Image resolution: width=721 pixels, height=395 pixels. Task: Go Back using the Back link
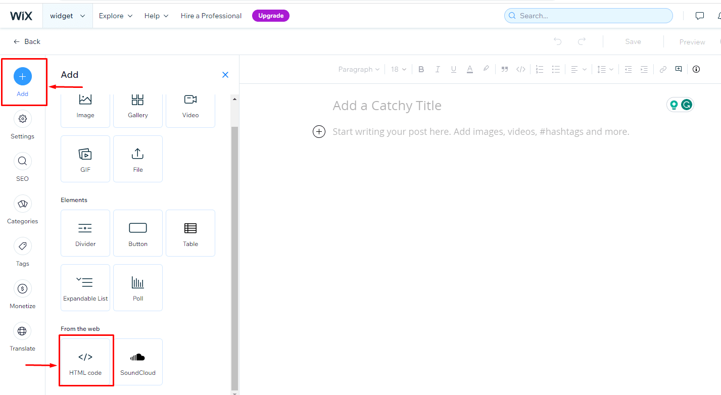coord(27,42)
